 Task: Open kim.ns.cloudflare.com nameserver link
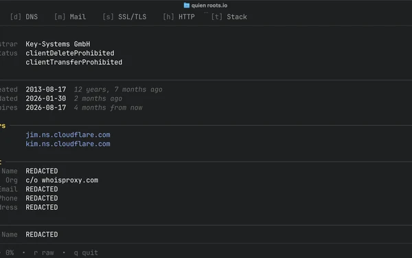point(68,144)
